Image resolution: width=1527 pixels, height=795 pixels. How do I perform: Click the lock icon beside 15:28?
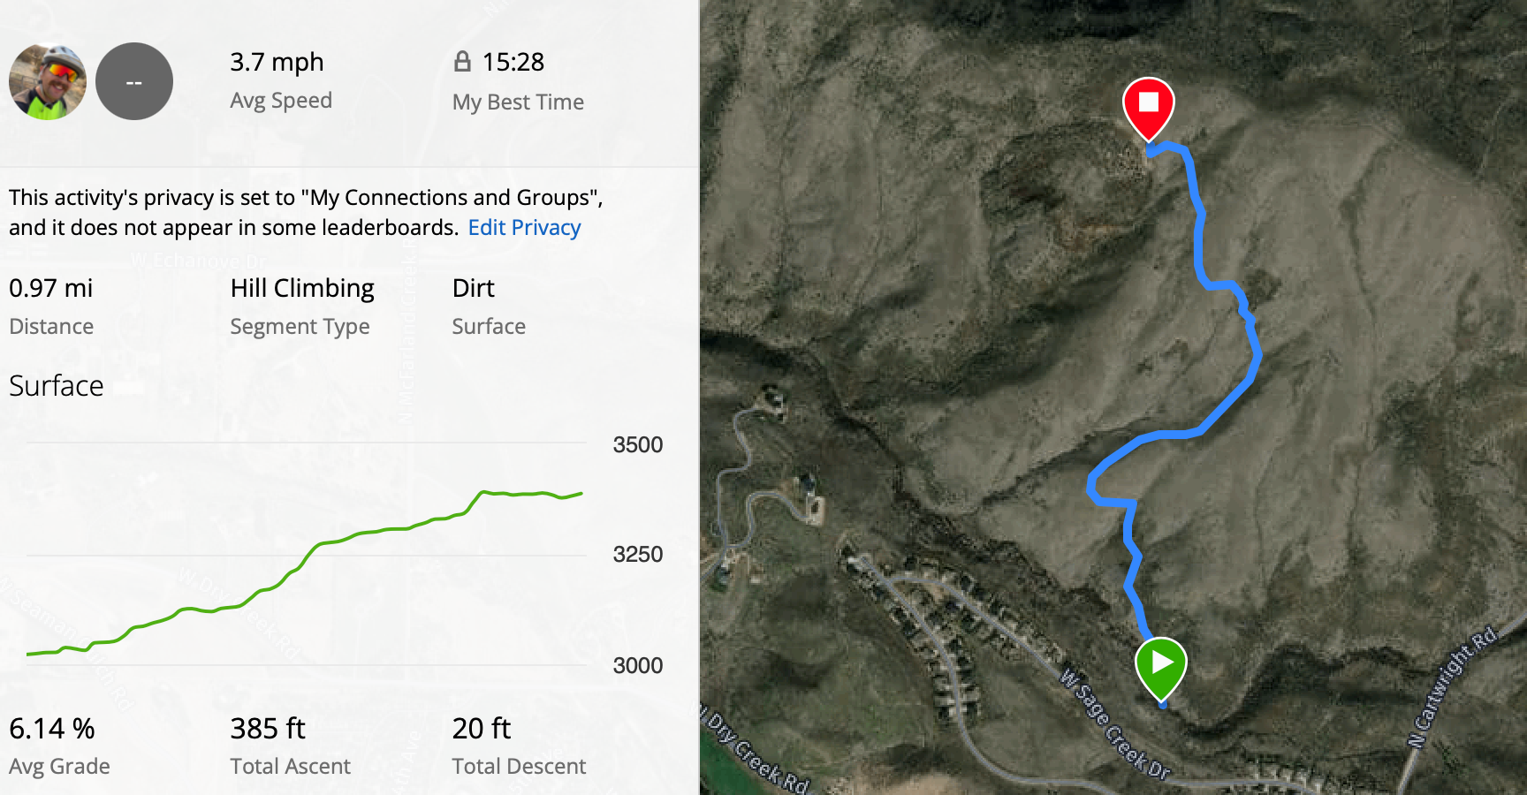[x=462, y=61]
